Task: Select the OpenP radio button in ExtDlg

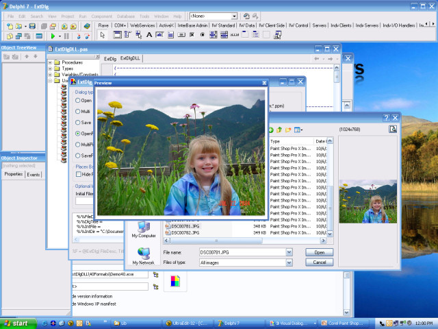Action: [78, 134]
